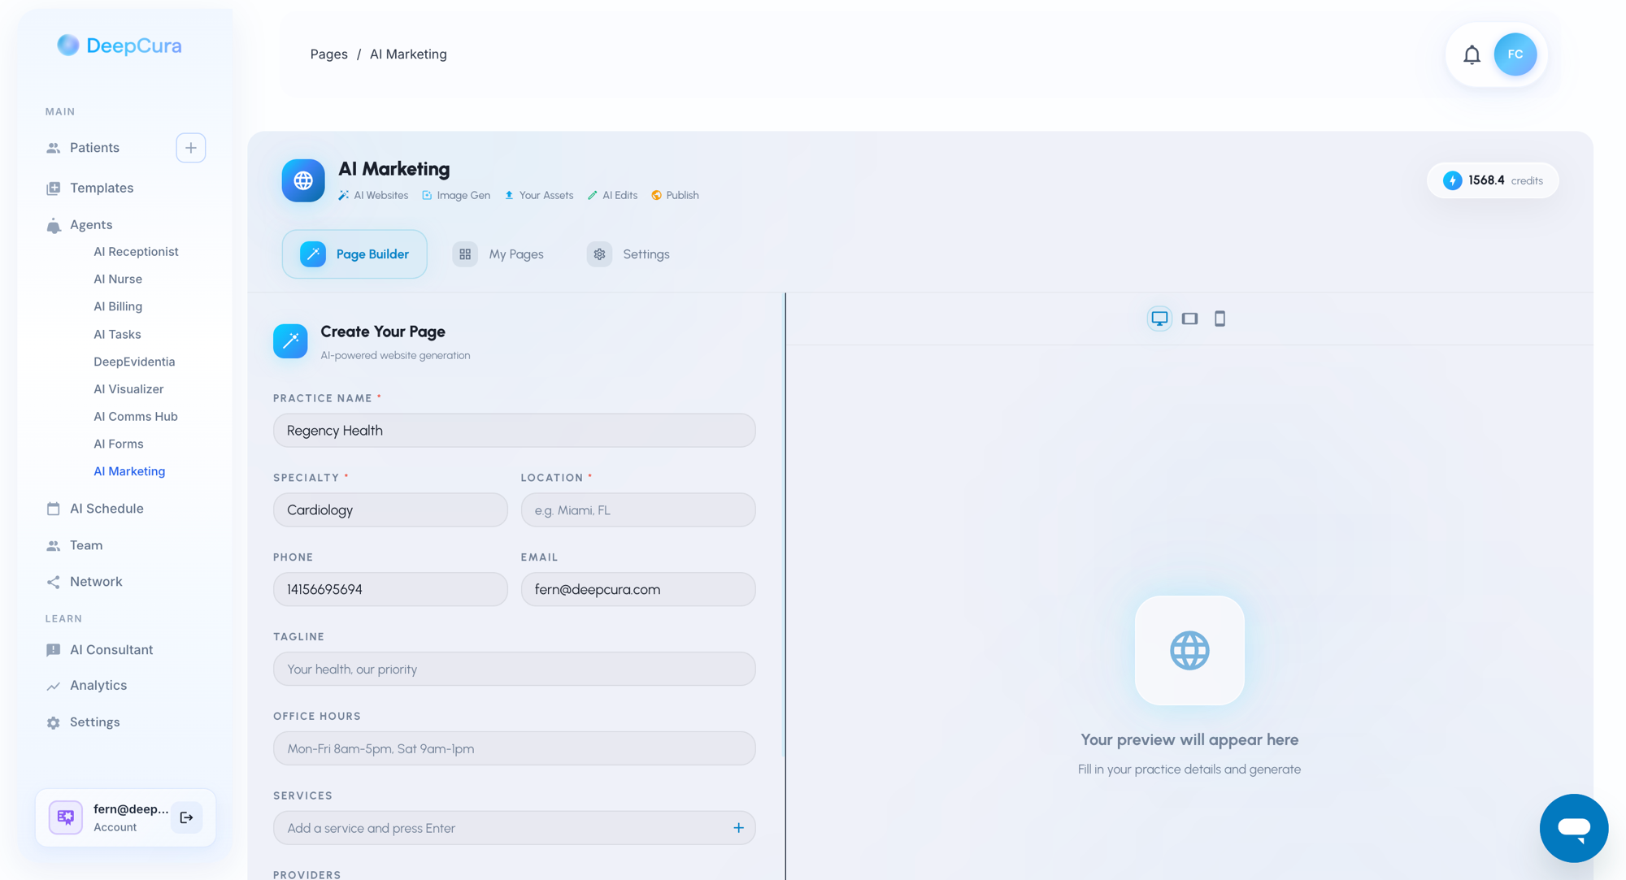Open DeepEvidentia agent
This screenshot has width=1626, height=880.
pyautogui.click(x=134, y=362)
